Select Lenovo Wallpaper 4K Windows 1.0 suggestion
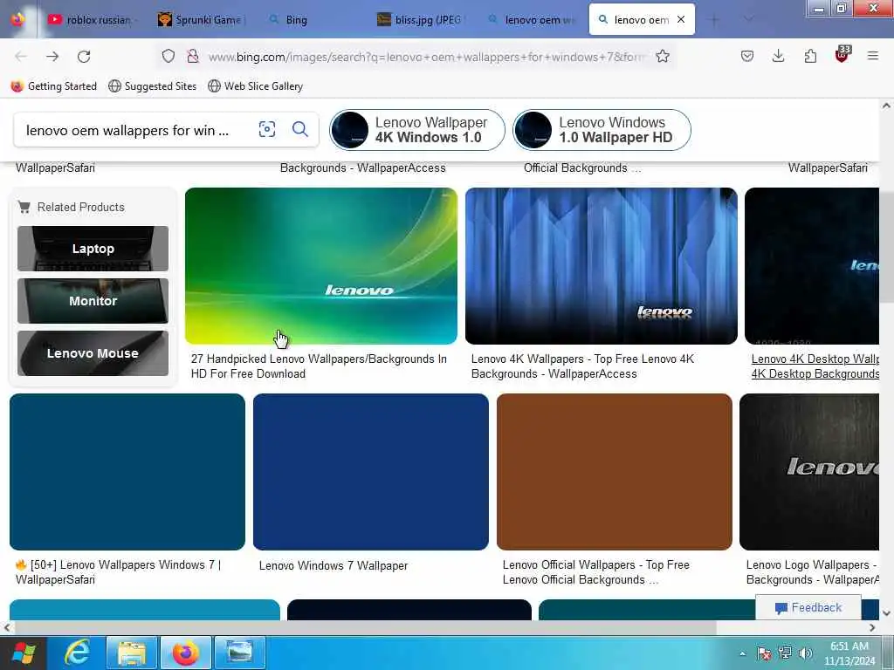This screenshot has width=894, height=670. (417, 130)
